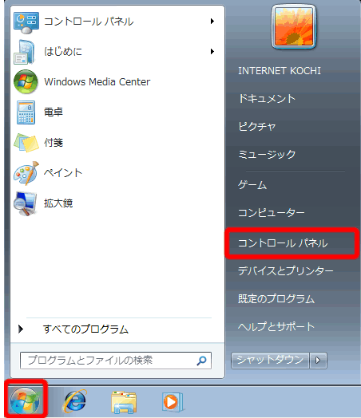
Task: Open the ドキュメント link
Action: click(267, 99)
